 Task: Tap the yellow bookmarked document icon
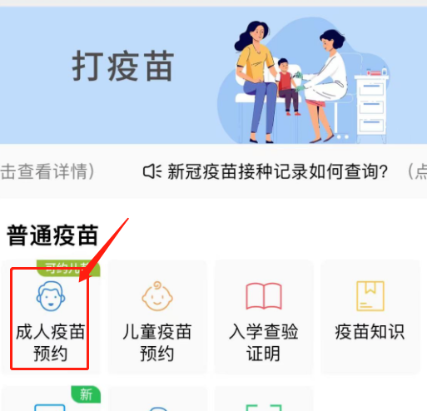[370, 296]
